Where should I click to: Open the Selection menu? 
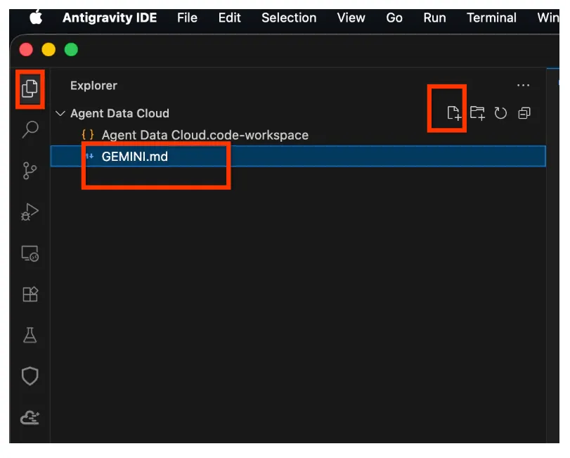click(289, 18)
